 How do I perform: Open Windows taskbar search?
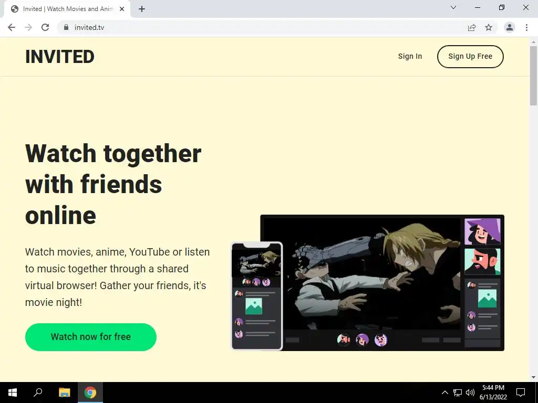pyautogui.click(x=38, y=393)
